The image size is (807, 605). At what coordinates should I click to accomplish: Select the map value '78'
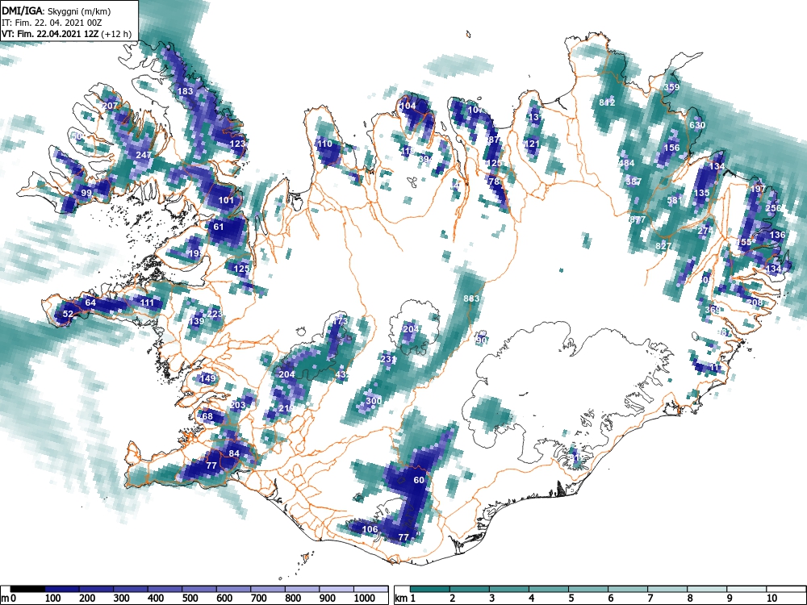494,181
